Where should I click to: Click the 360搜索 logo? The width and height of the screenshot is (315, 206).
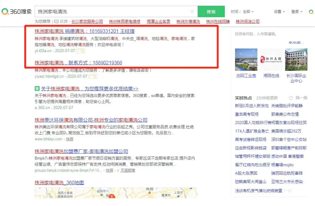click(x=17, y=11)
